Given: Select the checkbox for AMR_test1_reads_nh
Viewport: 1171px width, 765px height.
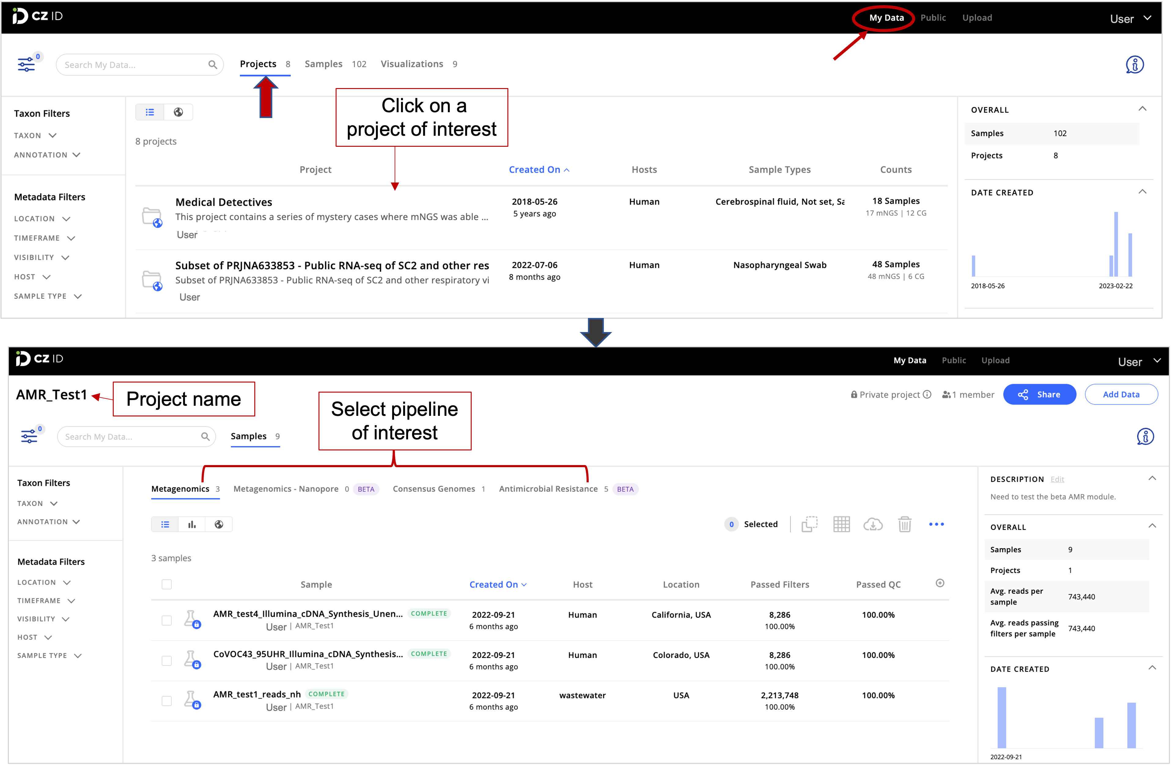Looking at the screenshot, I should pyautogui.click(x=167, y=701).
